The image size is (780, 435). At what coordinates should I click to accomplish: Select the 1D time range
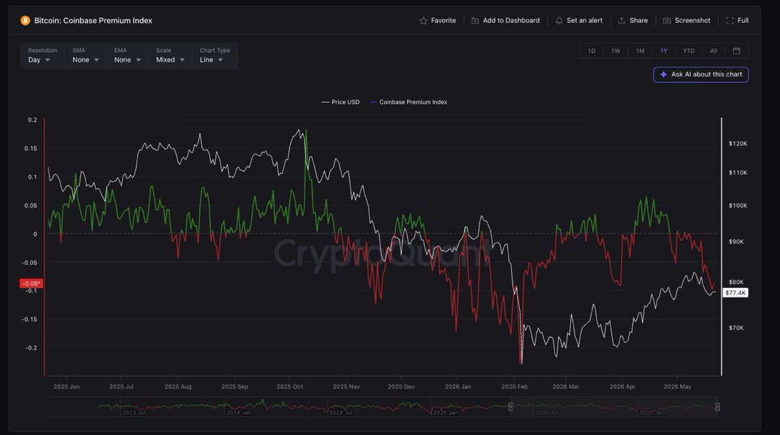pos(591,51)
